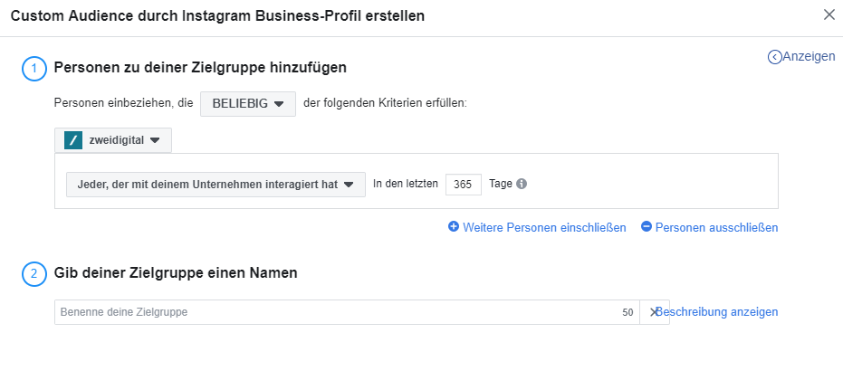843x390 pixels.
Task: Click the Anzeigen link
Action: (809, 56)
